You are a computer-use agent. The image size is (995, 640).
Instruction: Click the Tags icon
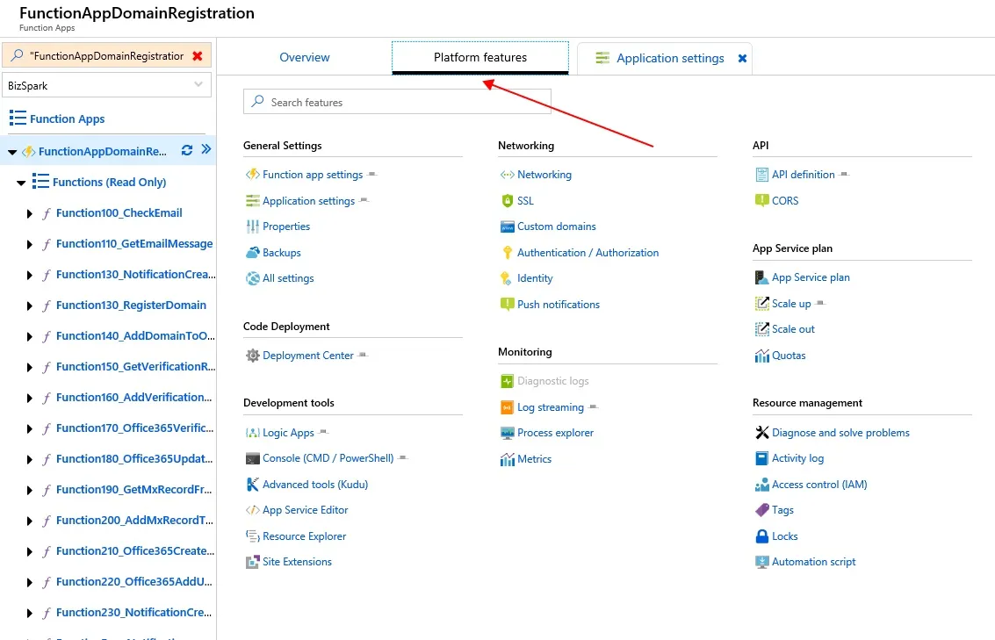point(762,510)
